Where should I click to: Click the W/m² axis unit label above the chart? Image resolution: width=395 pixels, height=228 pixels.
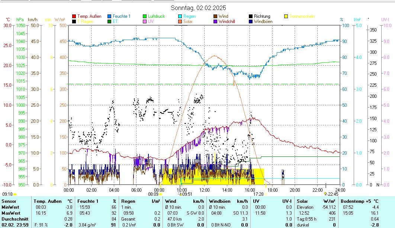60,20
